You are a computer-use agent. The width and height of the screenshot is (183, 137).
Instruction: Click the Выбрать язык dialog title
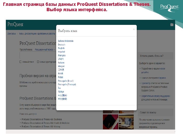click(x=68, y=31)
